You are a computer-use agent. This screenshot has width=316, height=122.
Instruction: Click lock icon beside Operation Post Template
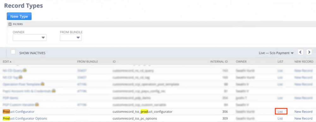tap(43, 84)
